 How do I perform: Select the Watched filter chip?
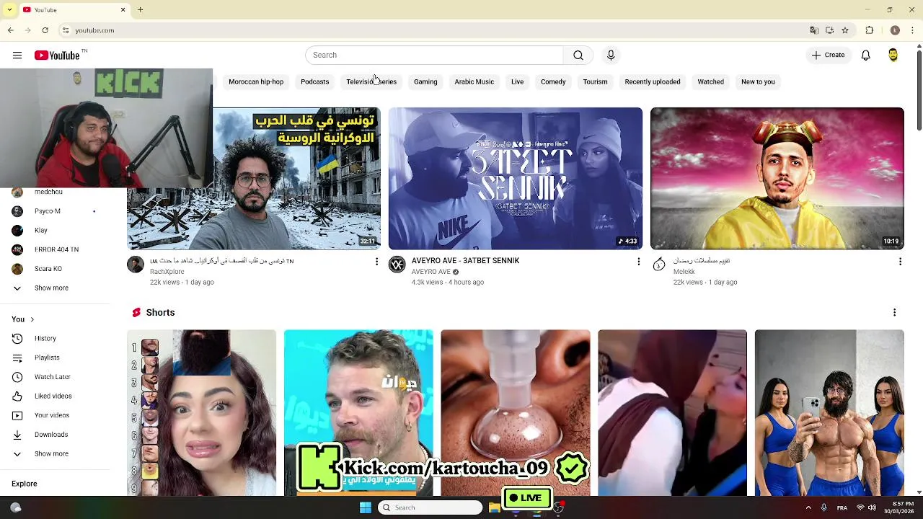pyautogui.click(x=710, y=81)
